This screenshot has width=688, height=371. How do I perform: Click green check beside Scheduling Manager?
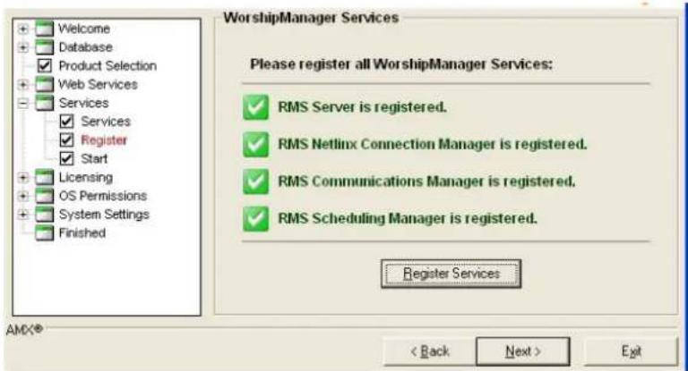[256, 218]
